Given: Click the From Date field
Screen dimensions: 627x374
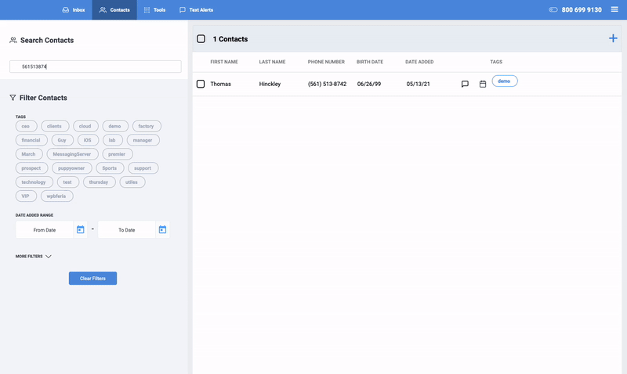Looking at the screenshot, I should [45, 230].
